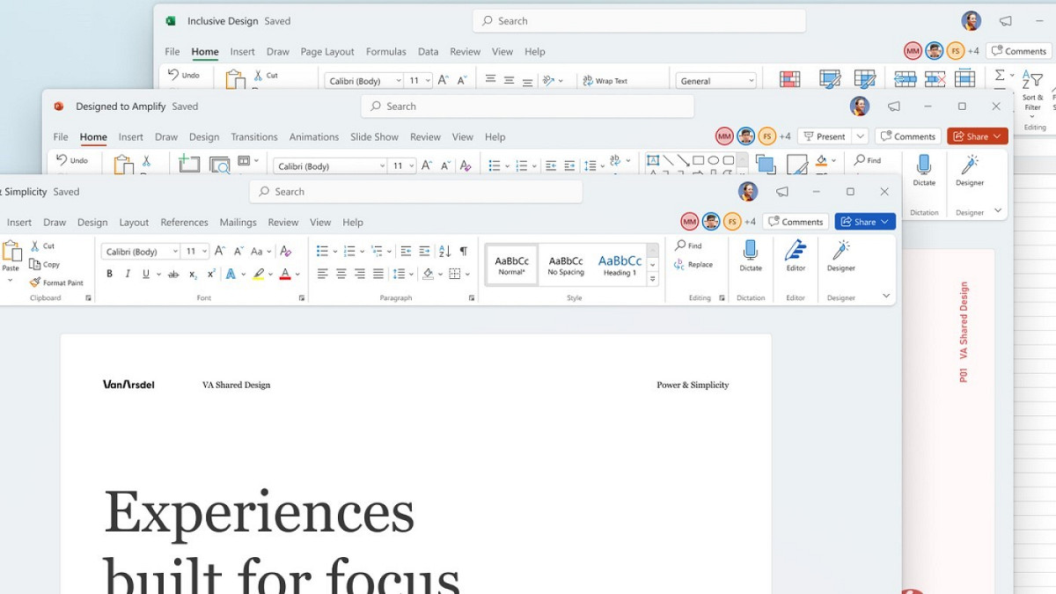Click AutoSum icon in Excel ribbon
The width and height of the screenshot is (1056, 594).
pos(1000,76)
